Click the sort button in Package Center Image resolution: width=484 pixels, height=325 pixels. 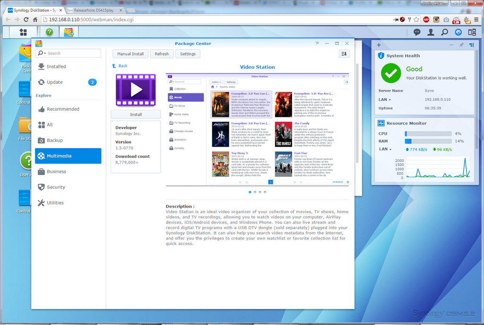344,54
